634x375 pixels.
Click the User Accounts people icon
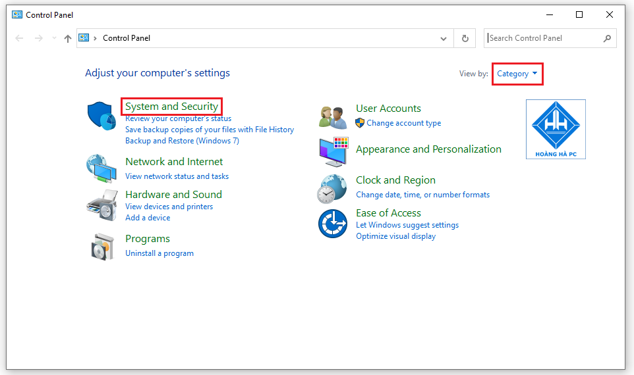tap(333, 116)
